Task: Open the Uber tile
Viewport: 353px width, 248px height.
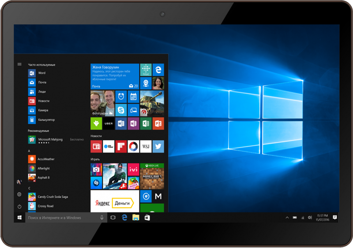Action: (x=109, y=123)
